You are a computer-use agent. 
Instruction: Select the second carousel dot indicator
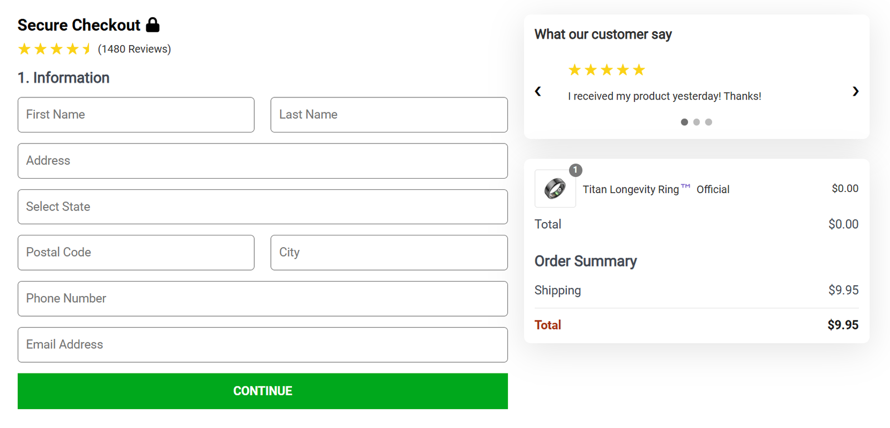(696, 122)
